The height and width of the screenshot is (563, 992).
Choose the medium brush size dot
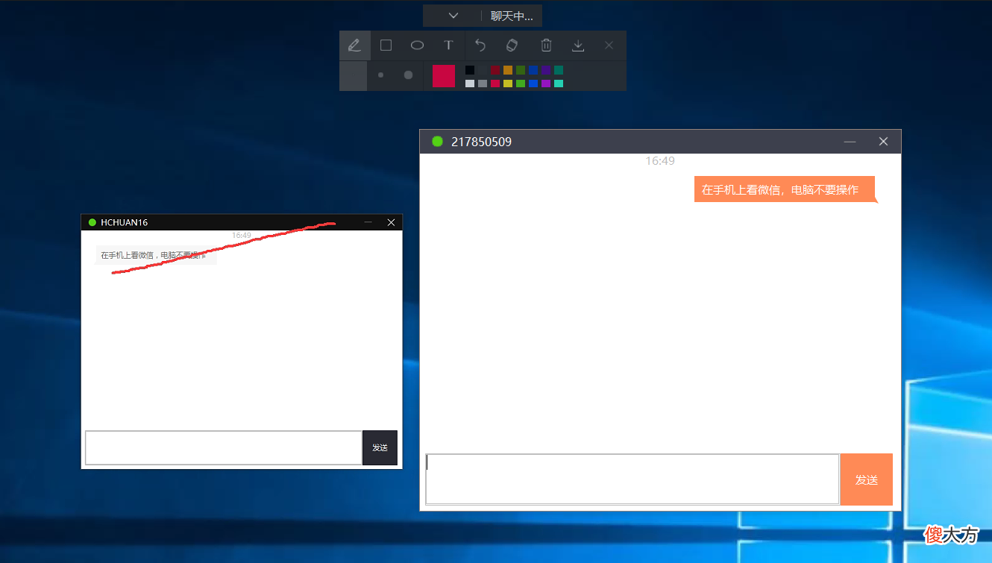coord(381,75)
